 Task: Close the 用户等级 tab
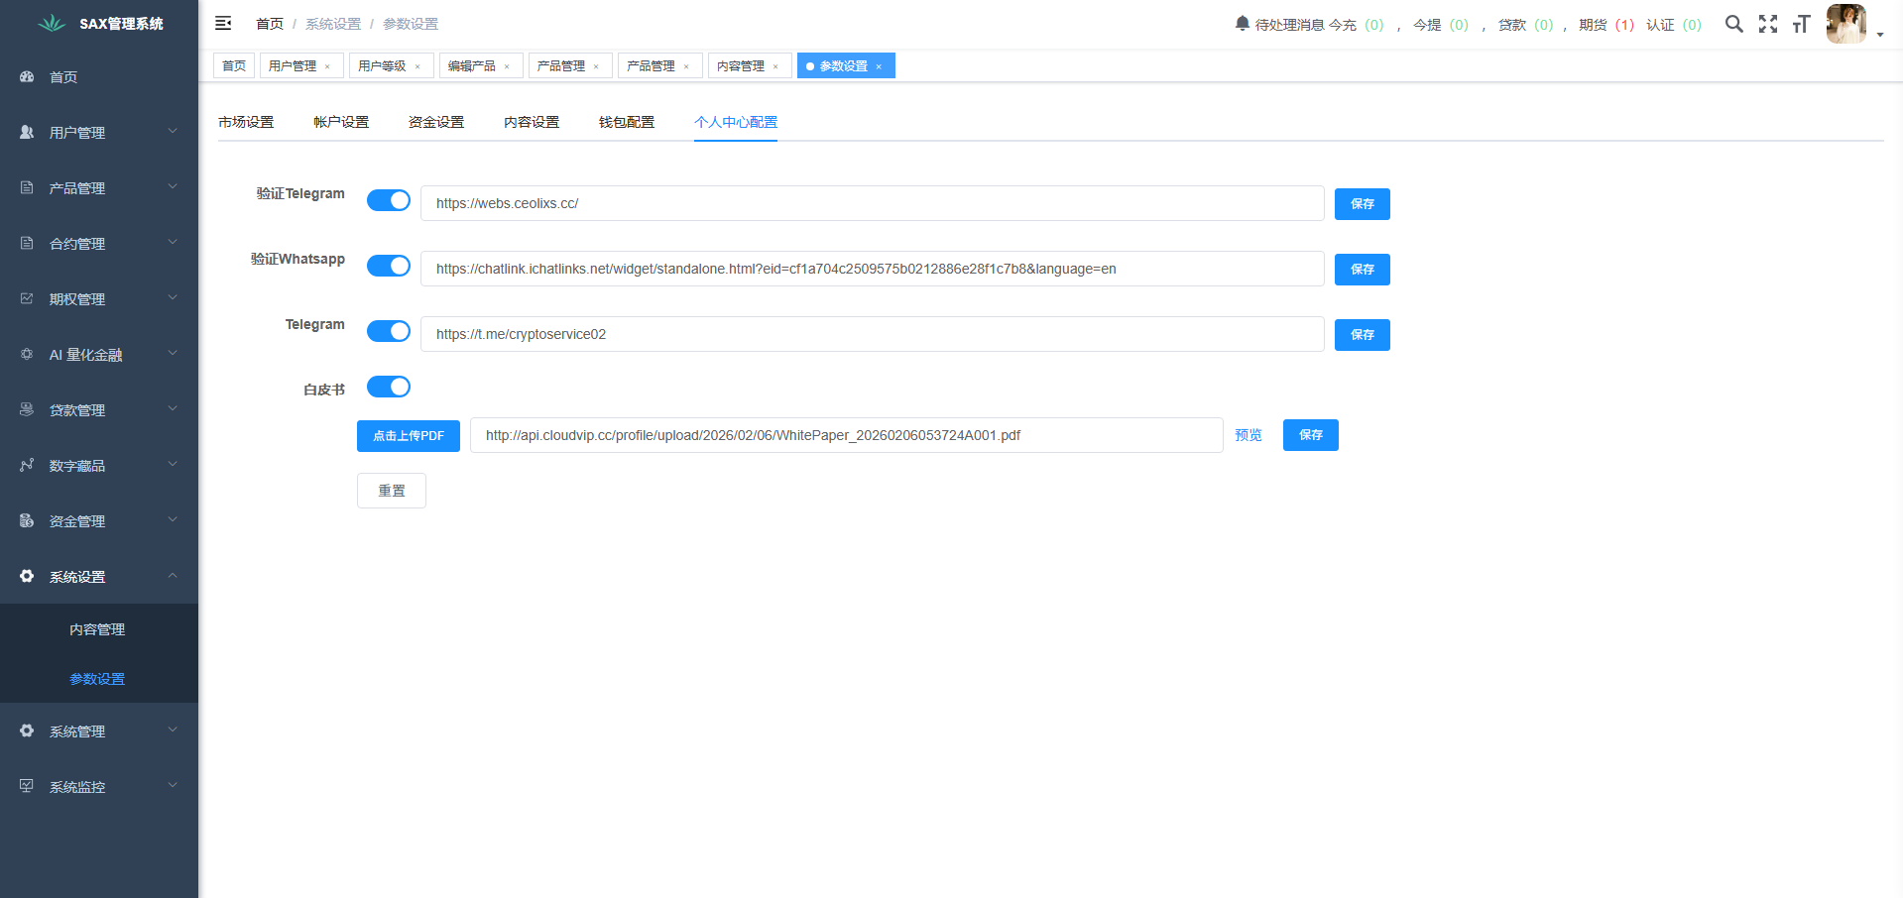pyautogui.click(x=417, y=66)
